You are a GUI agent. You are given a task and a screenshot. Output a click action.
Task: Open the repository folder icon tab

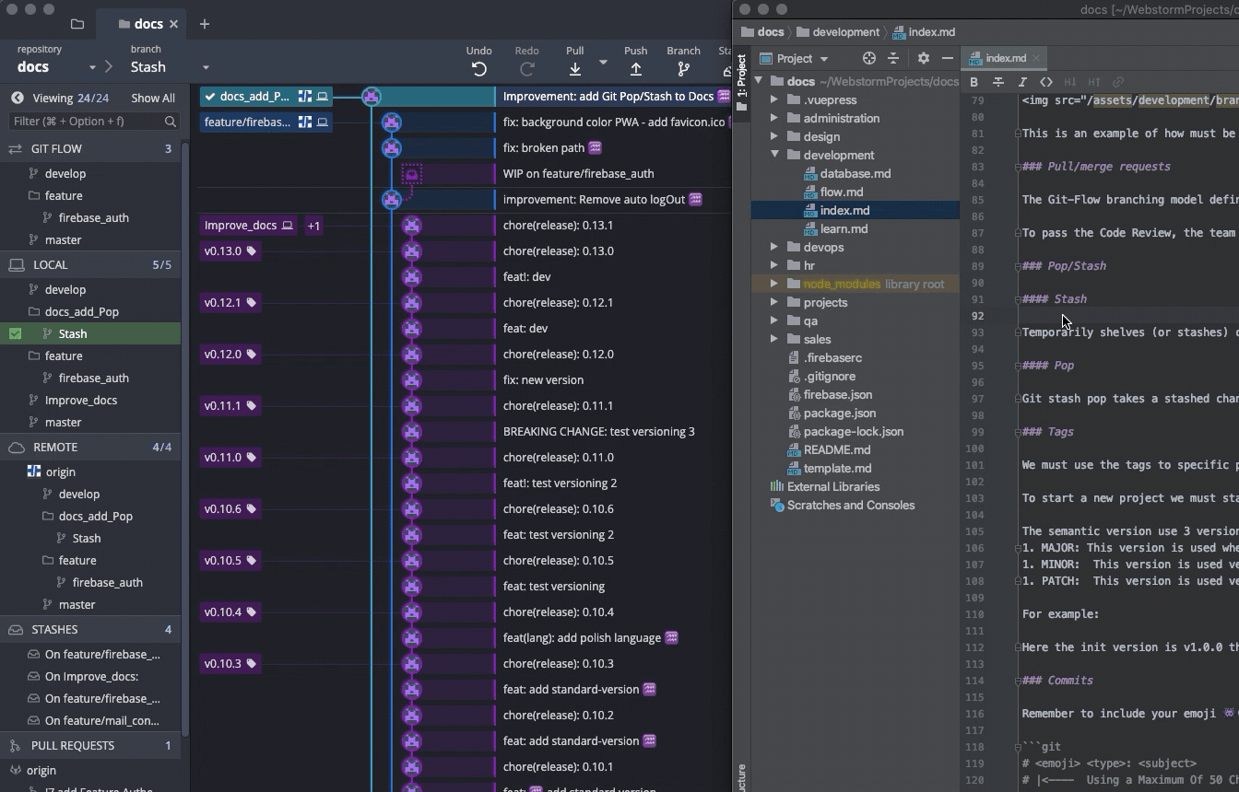pyautogui.click(x=77, y=24)
